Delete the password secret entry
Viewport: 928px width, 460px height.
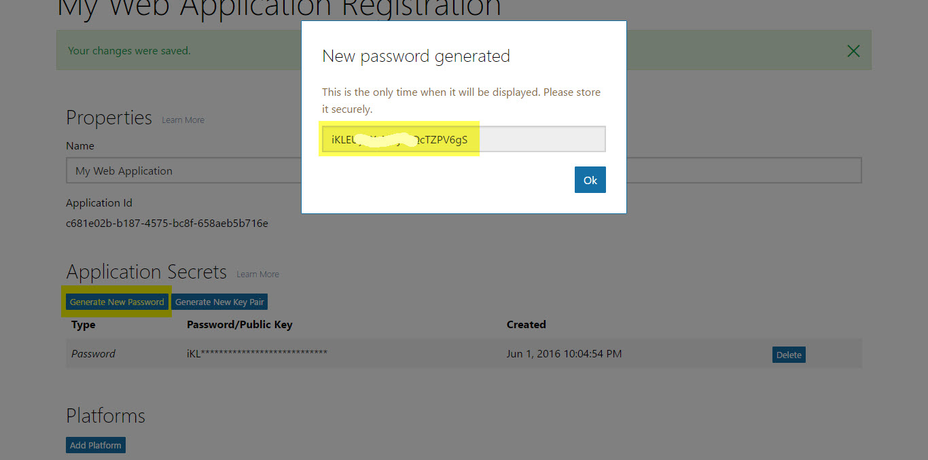click(789, 355)
